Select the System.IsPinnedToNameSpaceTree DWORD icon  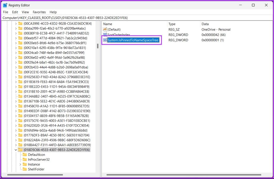point(105,40)
